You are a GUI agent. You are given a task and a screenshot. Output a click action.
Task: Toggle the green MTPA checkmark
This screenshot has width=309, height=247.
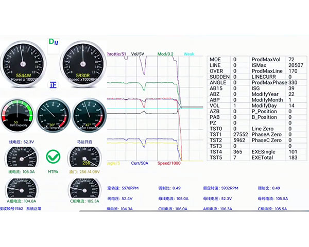[x=53, y=155]
